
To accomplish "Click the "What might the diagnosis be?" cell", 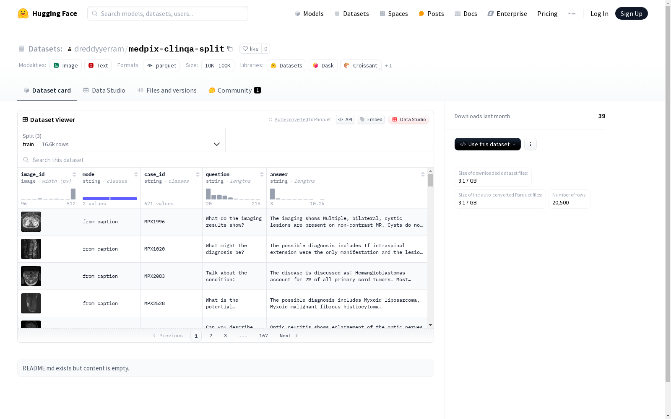I will coord(234,249).
